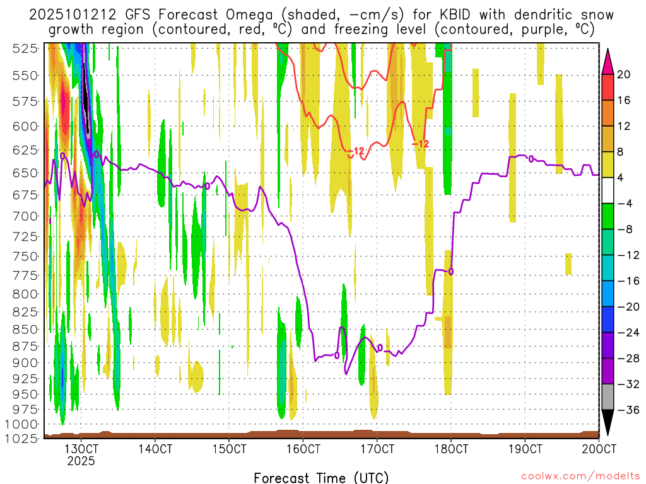Click the 190CT time axis label
646x484 pixels.
525,448
